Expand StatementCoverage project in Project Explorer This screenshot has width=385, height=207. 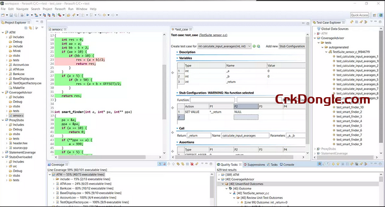click(x=3, y=152)
